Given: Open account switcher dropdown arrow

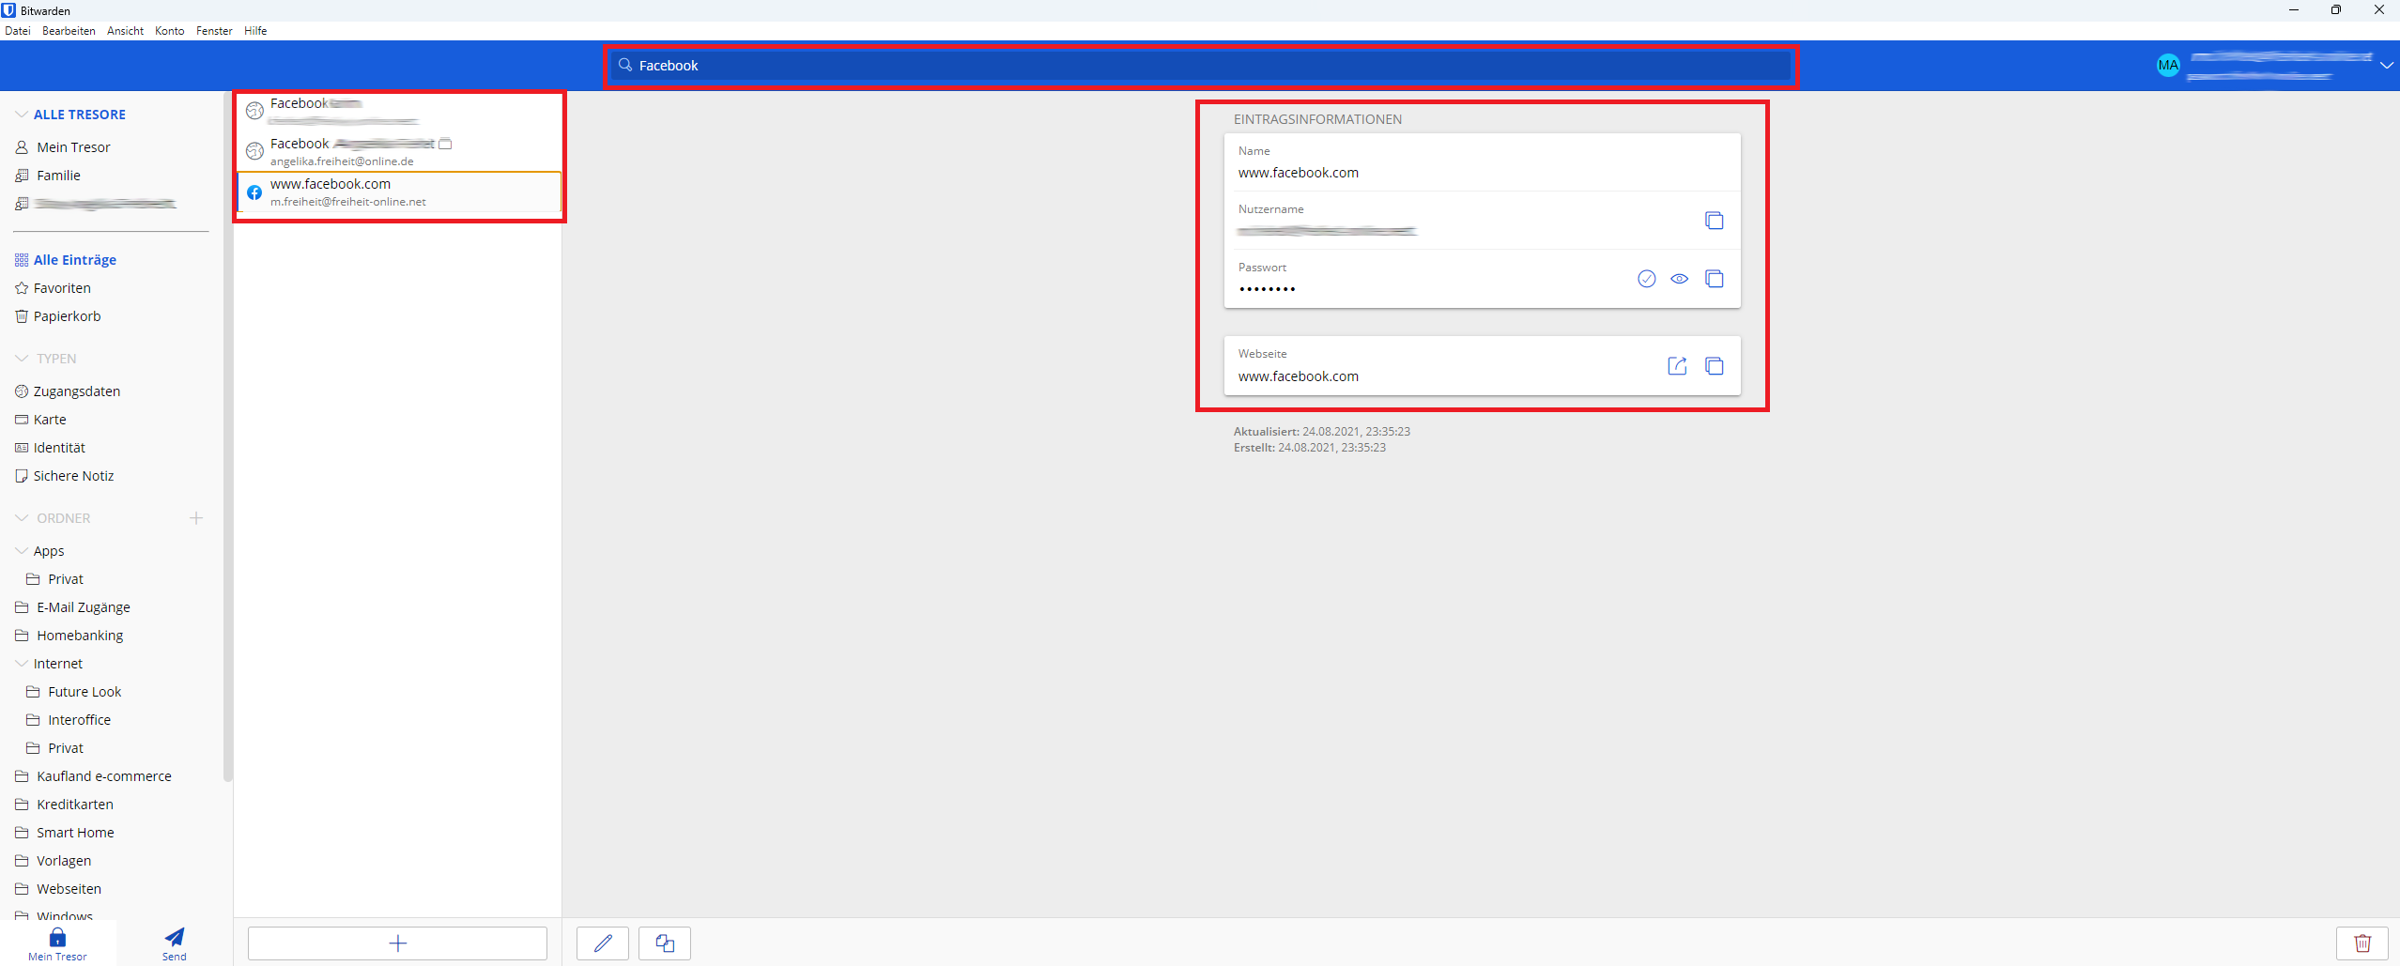Looking at the screenshot, I should click(x=2386, y=66).
